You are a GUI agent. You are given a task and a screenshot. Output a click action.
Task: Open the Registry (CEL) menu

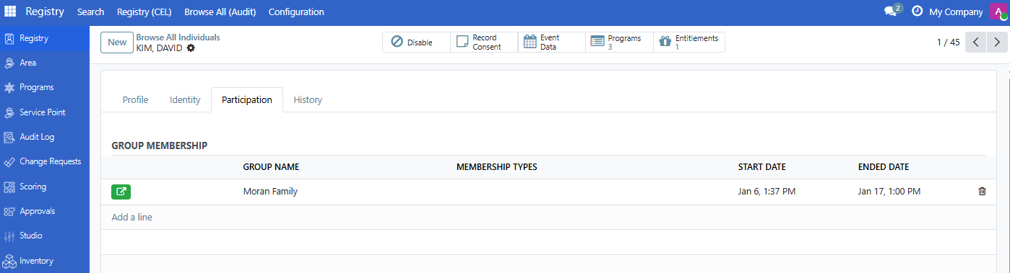coord(144,12)
